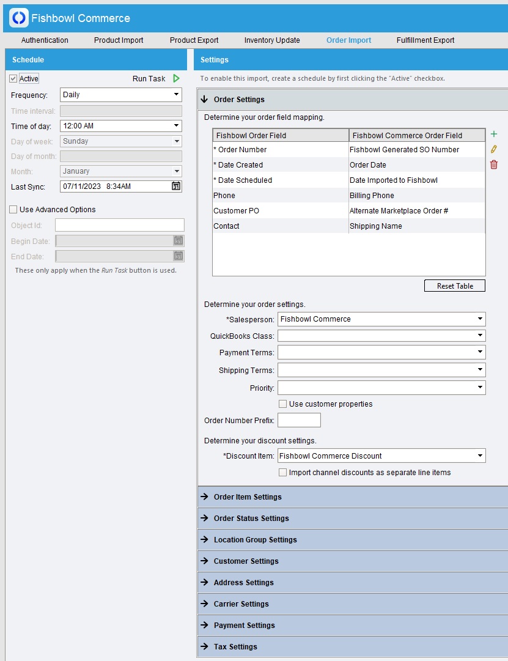Open the Frequency dropdown
This screenshot has height=661, width=508.
121,95
